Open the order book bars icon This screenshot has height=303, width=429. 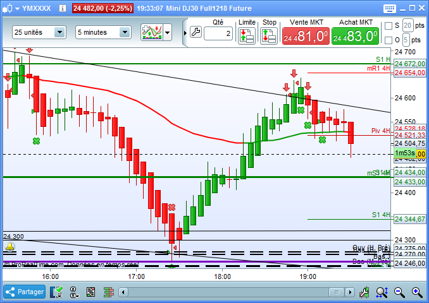[109, 292]
